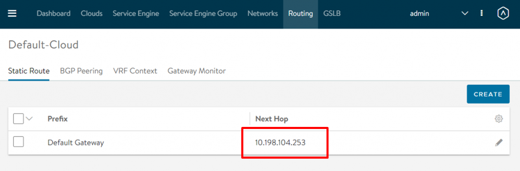The image size is (520, 171).
Task: Open the Clouds menu item
Action: [91, 14]
